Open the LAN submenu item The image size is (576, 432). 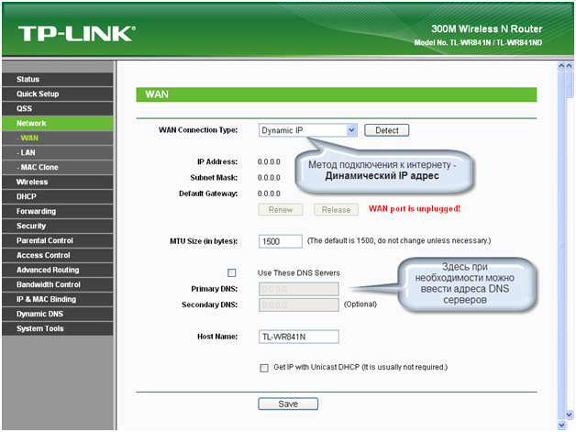tap(57, 153)
